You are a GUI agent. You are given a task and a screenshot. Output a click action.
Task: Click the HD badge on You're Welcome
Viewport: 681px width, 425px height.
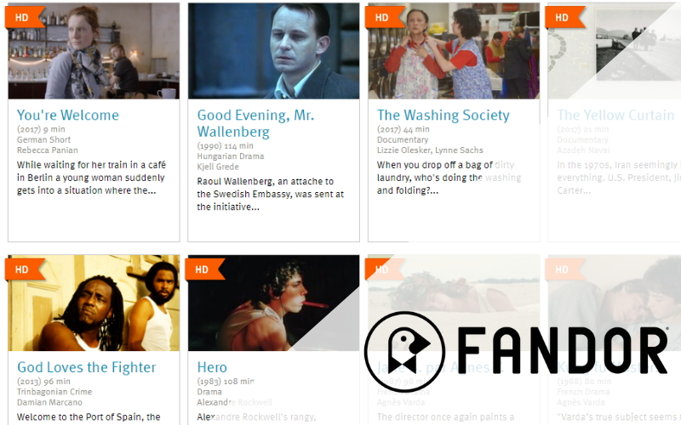click(x=25, y=17)
